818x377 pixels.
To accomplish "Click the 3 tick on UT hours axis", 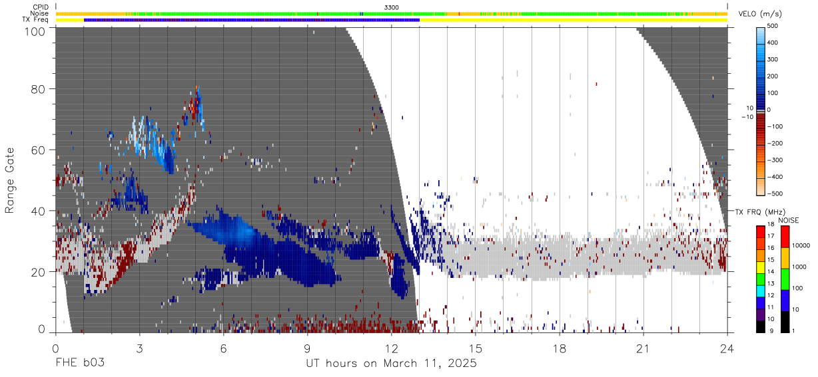I will point(140,348).
